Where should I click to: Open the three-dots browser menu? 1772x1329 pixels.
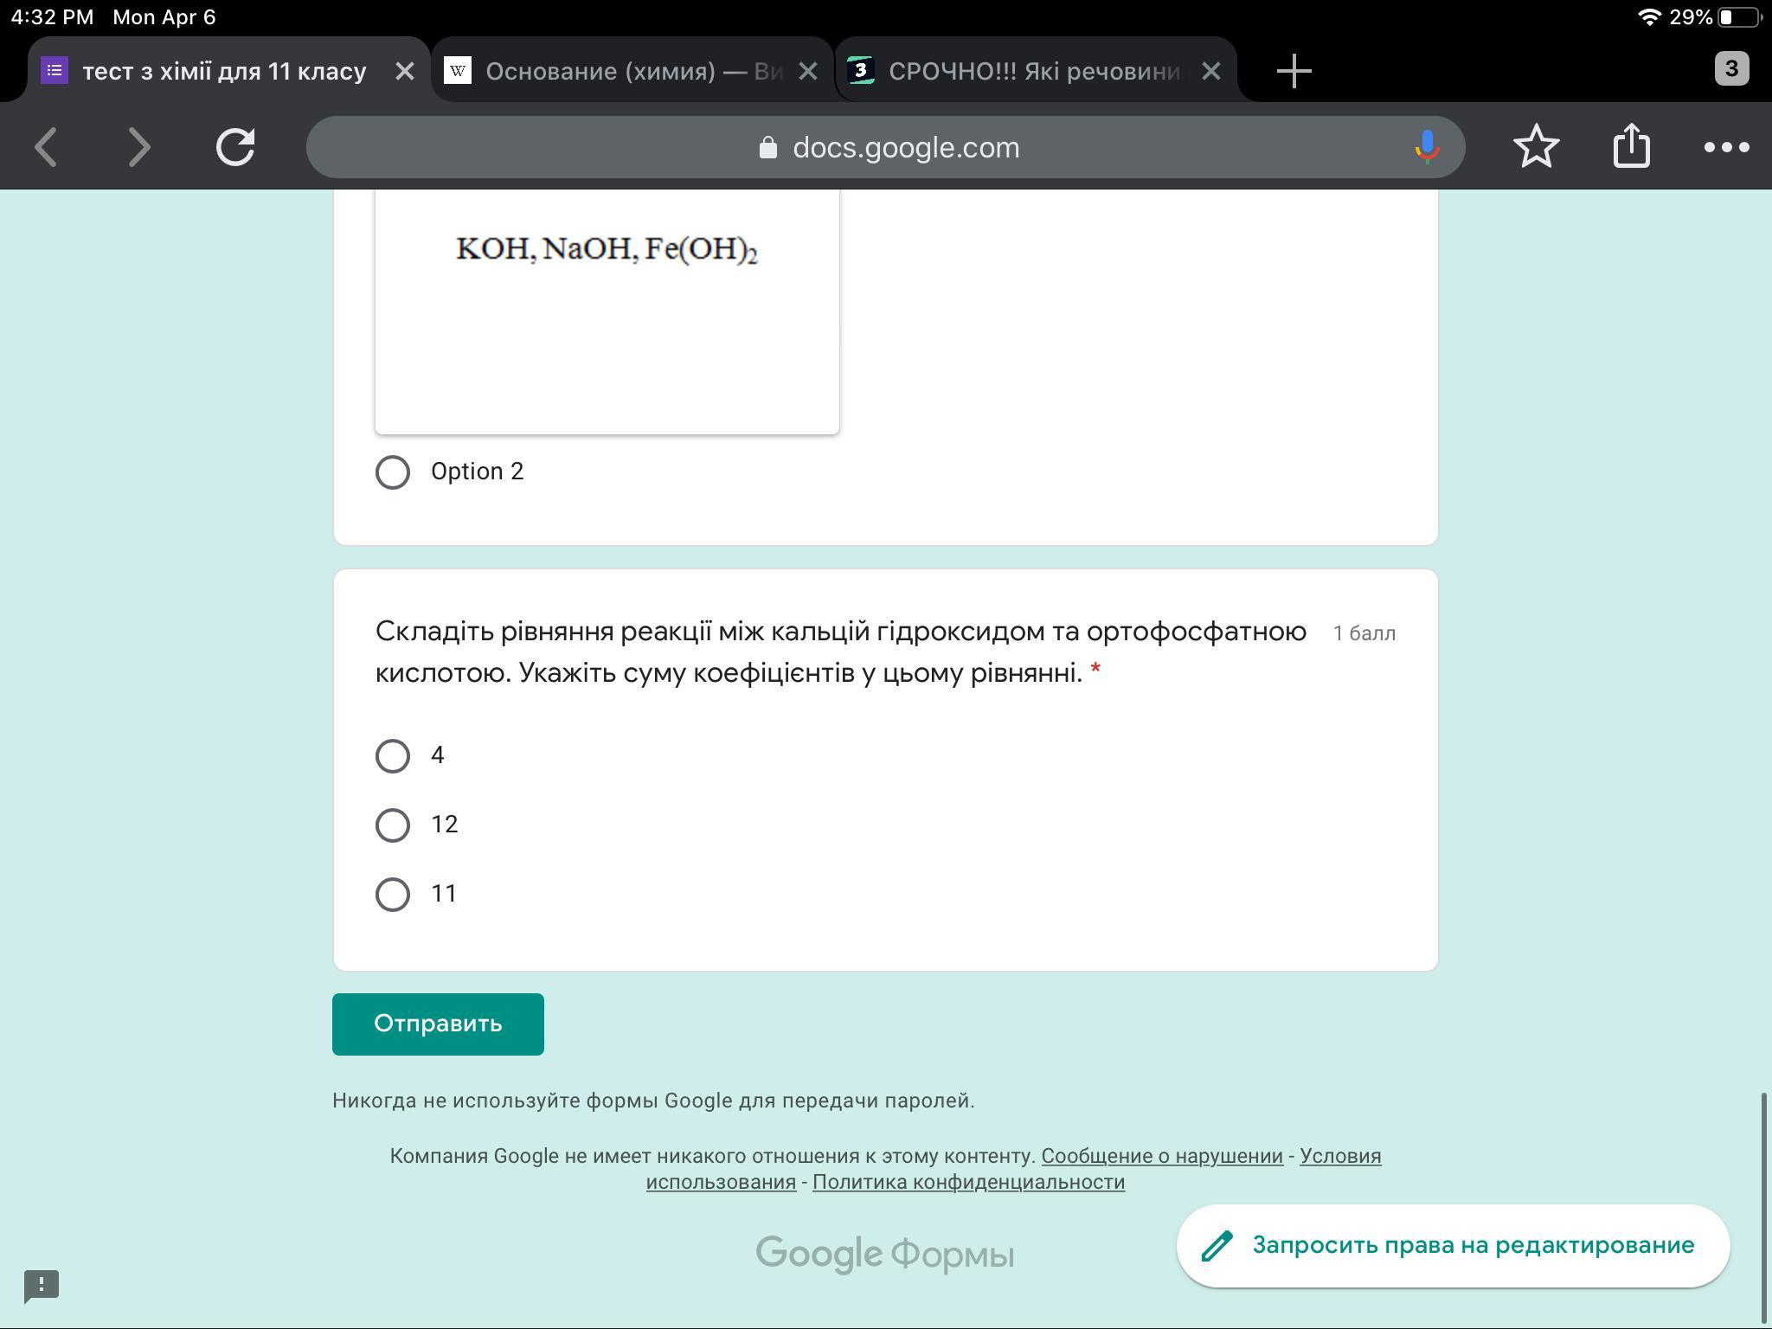click(1726, 147)
